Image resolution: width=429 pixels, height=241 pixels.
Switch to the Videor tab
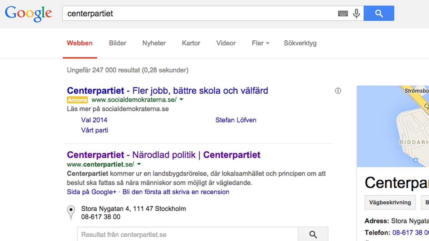pos(226,43)
